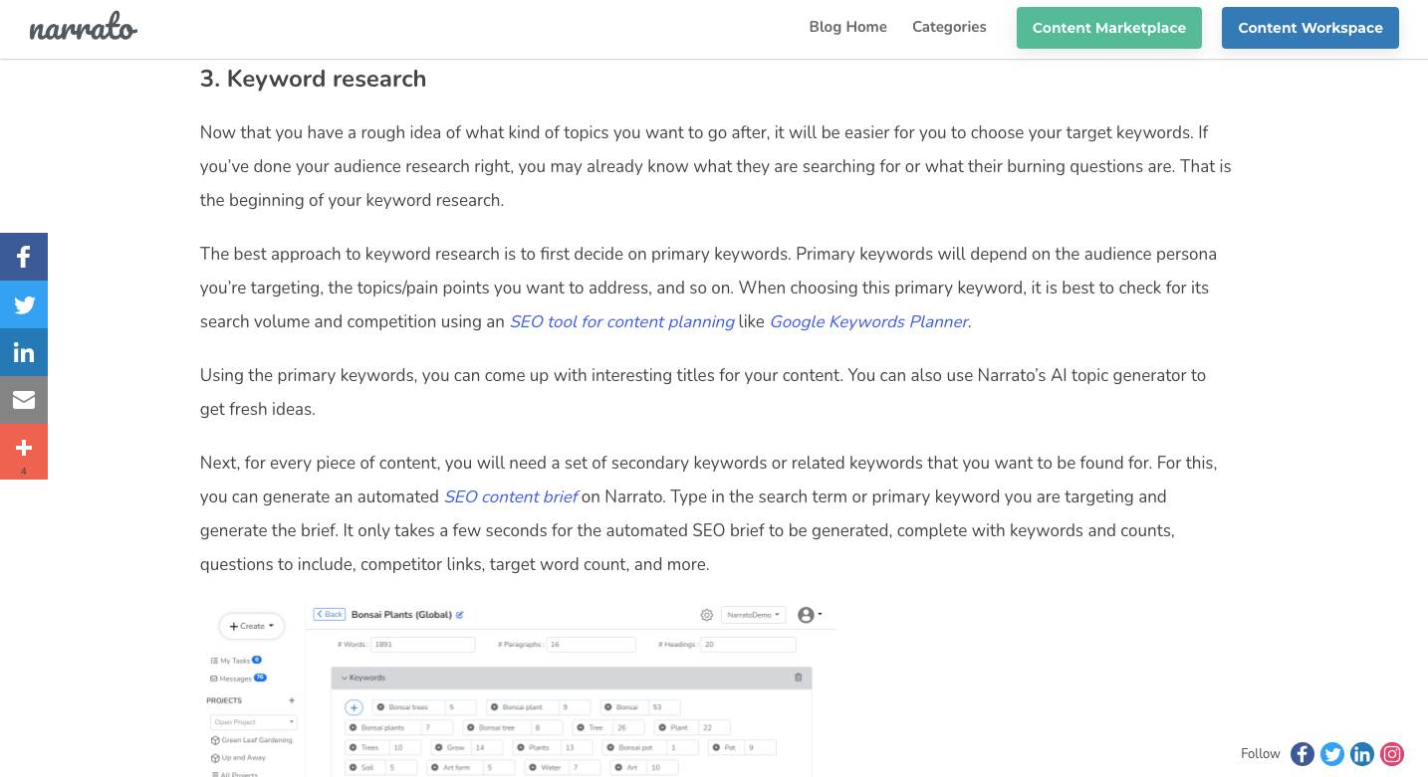Open the 'SEO content brief' link
This screenshot has width=1428, height=777.
coord(511,496)
